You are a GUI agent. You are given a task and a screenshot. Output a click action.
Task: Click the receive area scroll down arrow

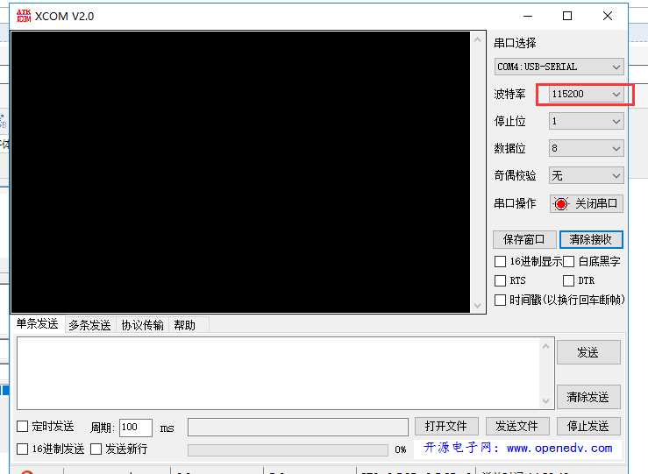478,306
